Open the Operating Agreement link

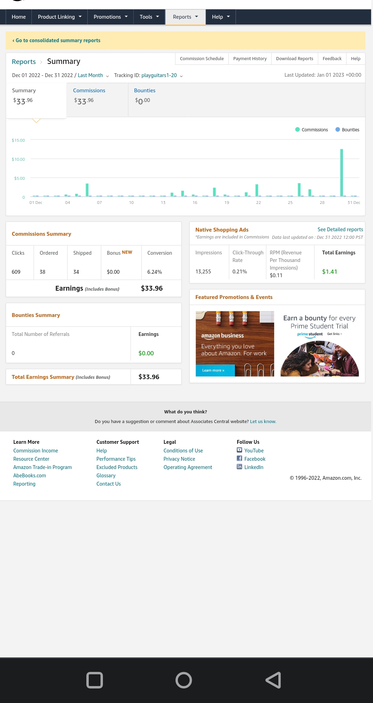(x=188, y=467)
